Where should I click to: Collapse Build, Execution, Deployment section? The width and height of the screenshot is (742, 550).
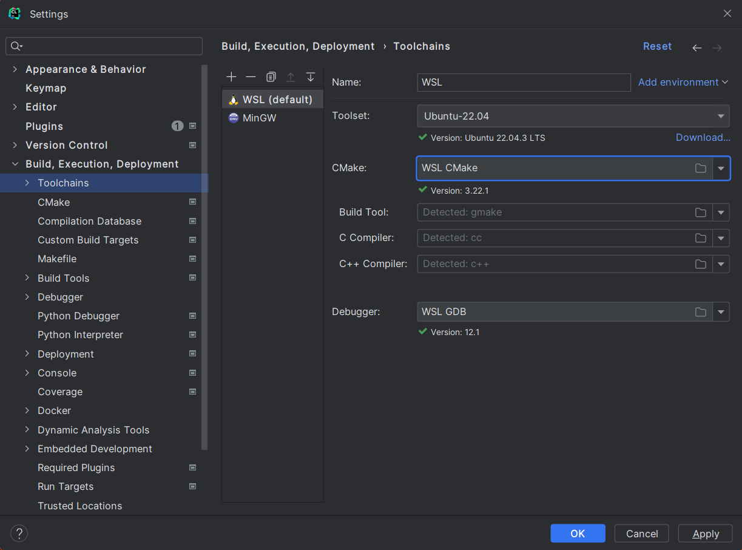click(x=15, y=164)
